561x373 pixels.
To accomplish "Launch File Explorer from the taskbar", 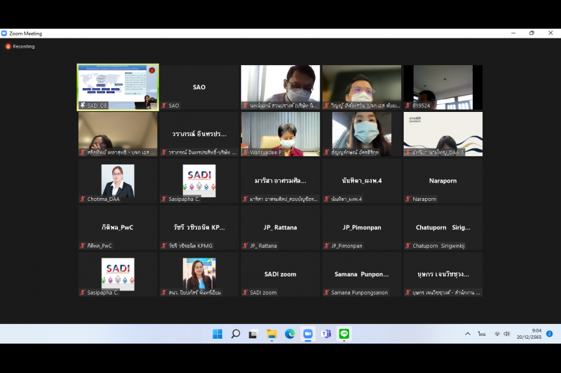I will pyautogui.click(x=271, y=334).
